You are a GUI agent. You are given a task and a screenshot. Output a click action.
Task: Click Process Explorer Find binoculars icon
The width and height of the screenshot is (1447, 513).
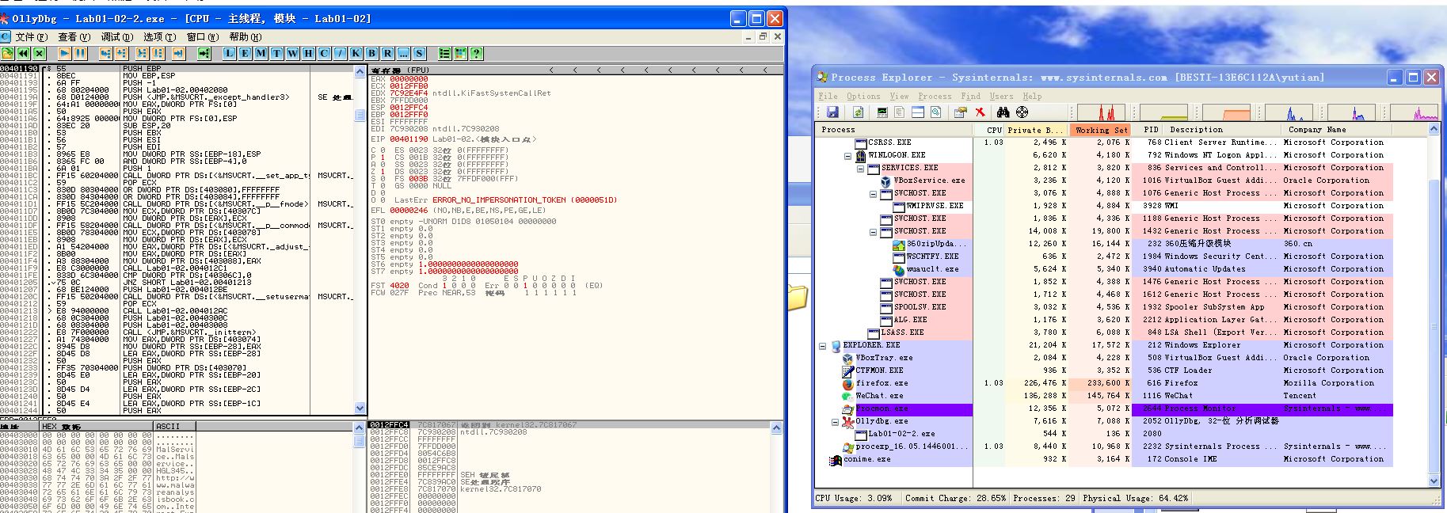[1003, 112]
